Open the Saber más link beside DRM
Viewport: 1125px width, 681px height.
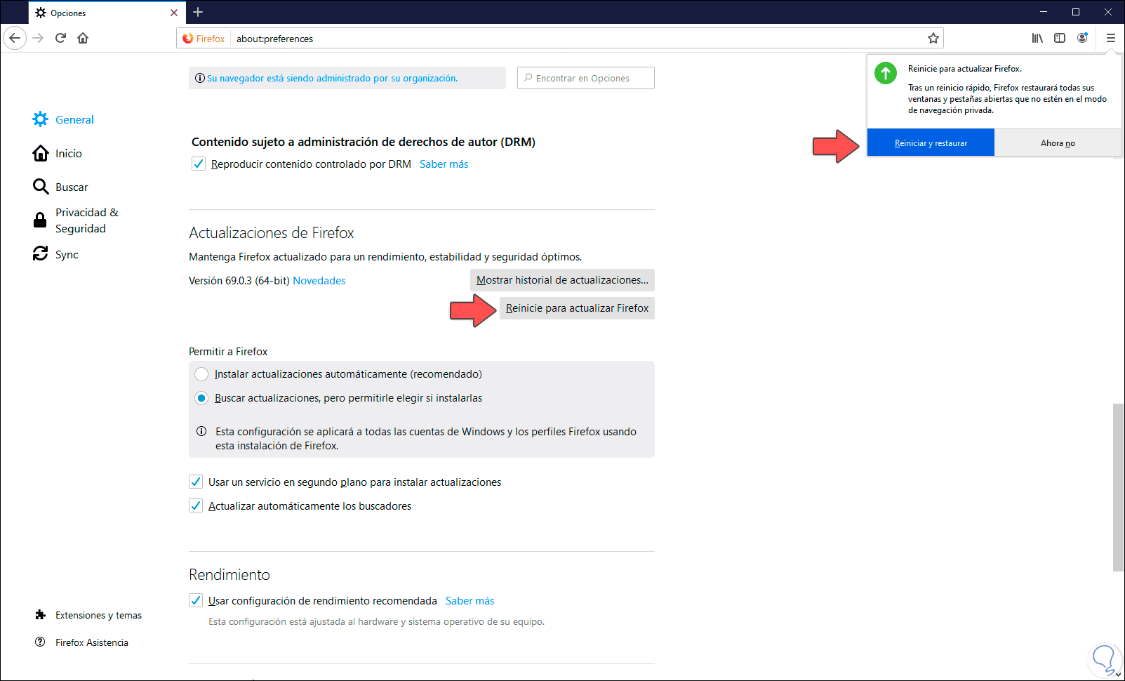tap(444, 164)
